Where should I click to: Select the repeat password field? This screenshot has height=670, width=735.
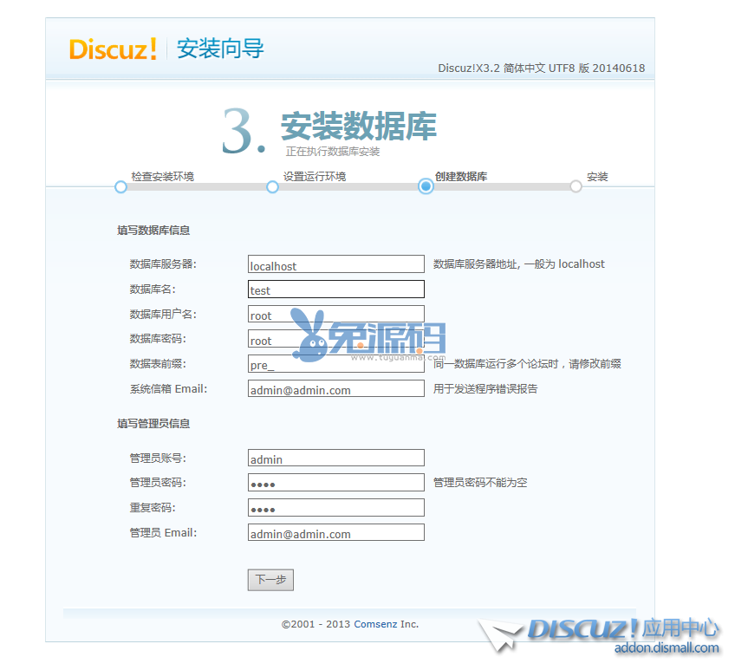(336, 508)
